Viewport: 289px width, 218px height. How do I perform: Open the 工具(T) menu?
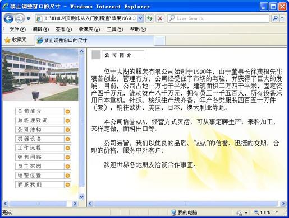(x=115, y=29)
